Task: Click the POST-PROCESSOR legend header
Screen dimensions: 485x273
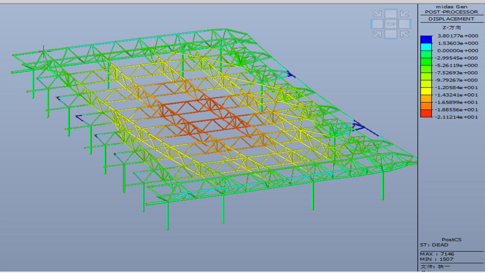Action: [451, 12]
